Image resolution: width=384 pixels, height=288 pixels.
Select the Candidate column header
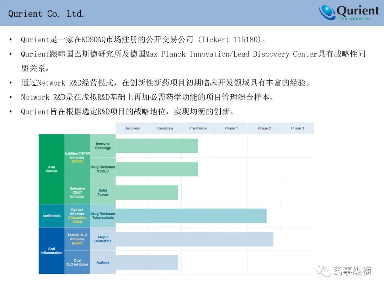click(165, 128)
